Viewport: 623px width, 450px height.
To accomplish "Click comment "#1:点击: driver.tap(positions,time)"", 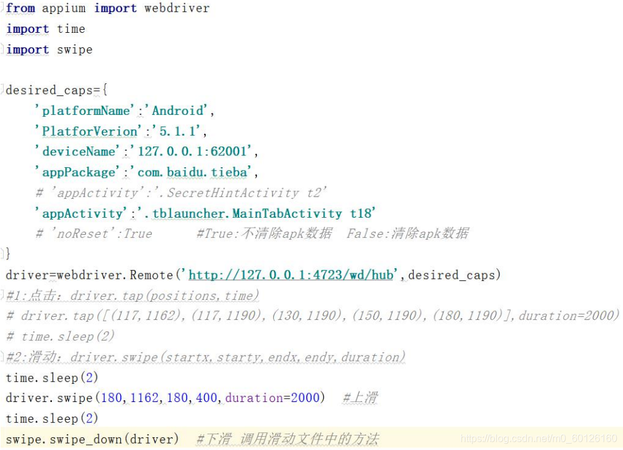I will pyautogui.click(x=133, y=295).
